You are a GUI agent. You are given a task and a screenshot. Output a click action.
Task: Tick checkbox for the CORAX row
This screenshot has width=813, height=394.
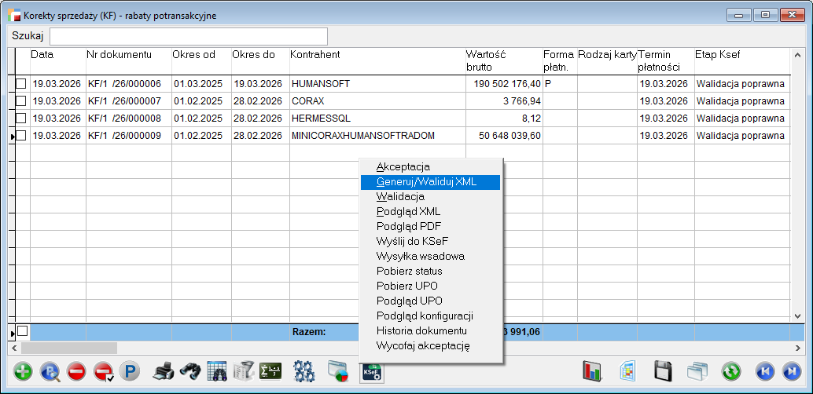tap(21, 101)
